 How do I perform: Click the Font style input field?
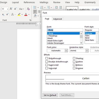pyautogui.click(x=92, y=30)
